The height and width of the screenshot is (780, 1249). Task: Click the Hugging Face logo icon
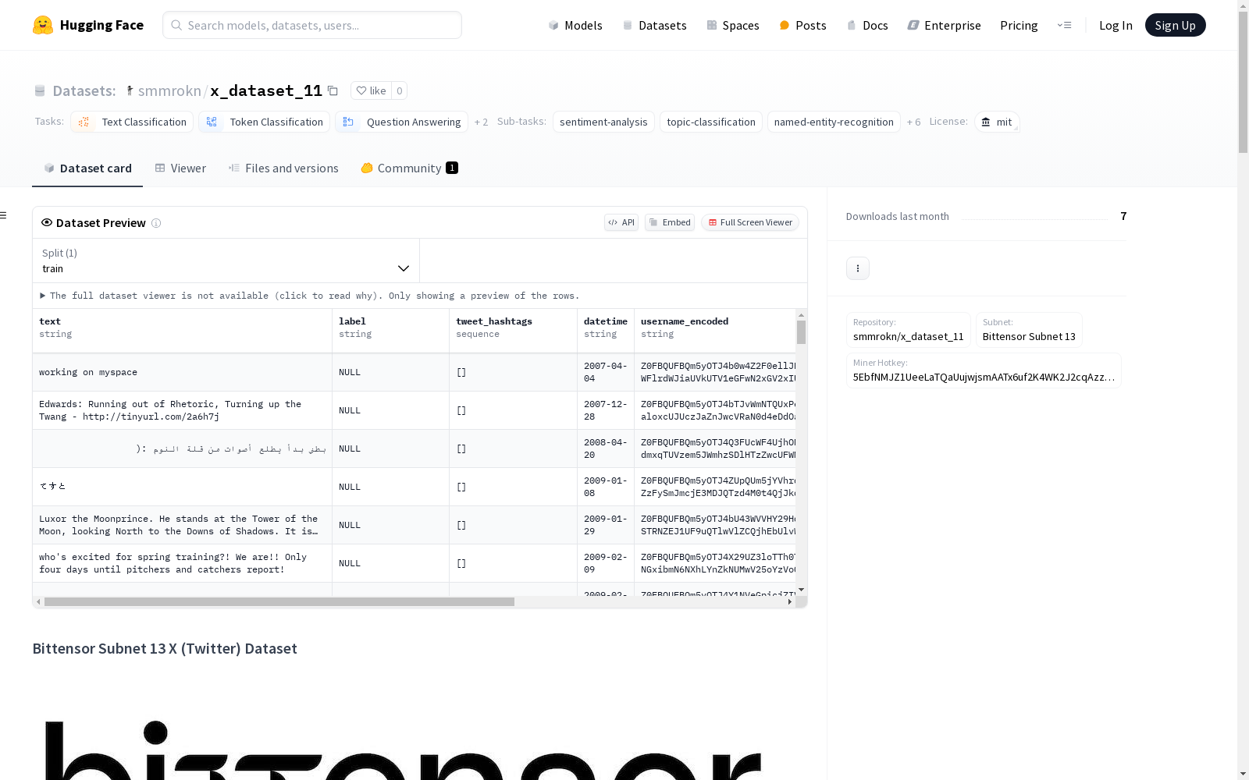pyautogui.click(x=43, y=25)
